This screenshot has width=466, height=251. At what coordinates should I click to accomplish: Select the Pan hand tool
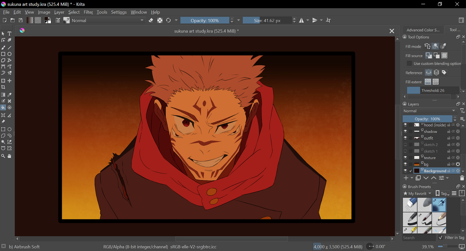10,156
